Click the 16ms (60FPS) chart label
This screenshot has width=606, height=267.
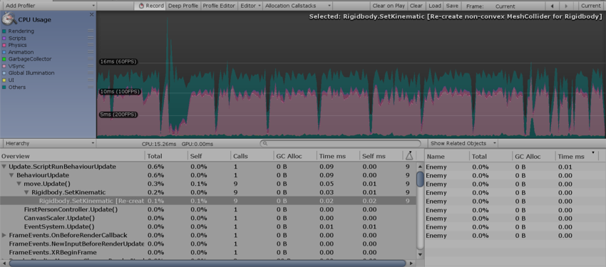point(118,62)
